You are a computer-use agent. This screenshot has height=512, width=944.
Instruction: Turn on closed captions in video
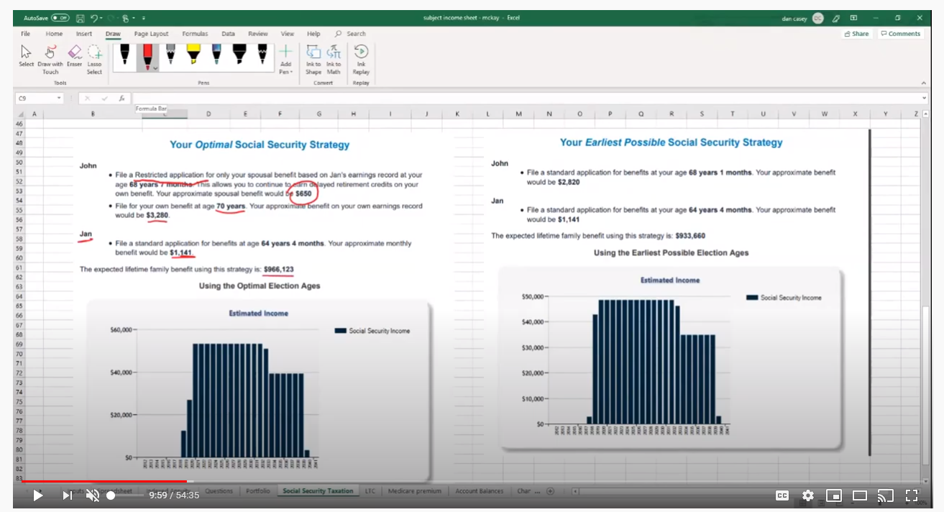click(782, 495)
